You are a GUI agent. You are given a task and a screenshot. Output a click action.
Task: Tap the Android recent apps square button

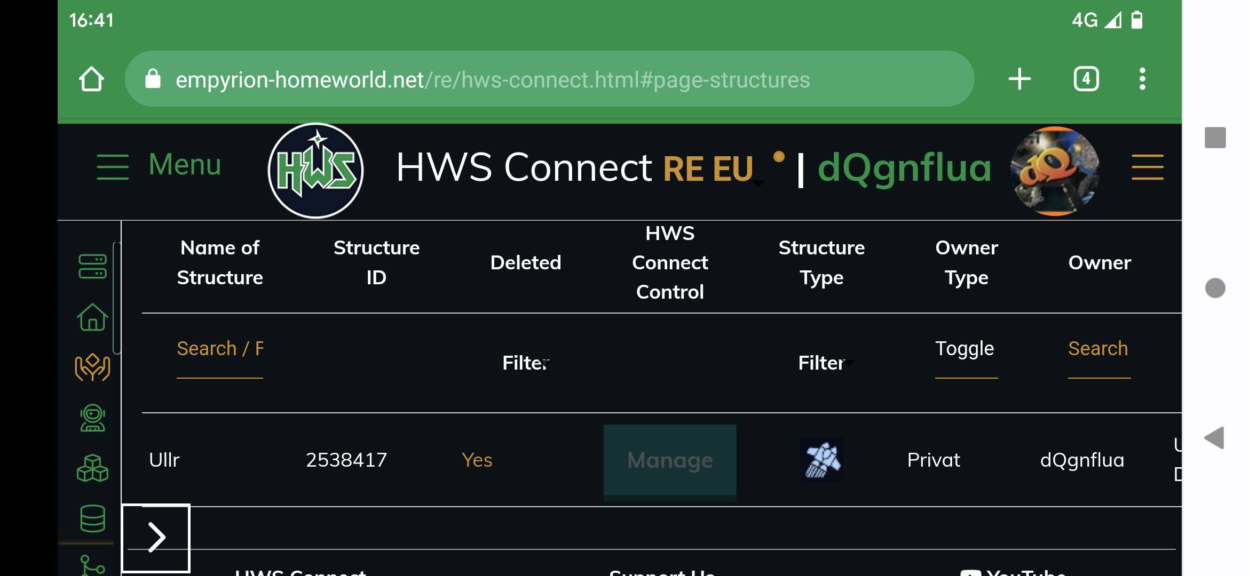tap(1215, 138)
